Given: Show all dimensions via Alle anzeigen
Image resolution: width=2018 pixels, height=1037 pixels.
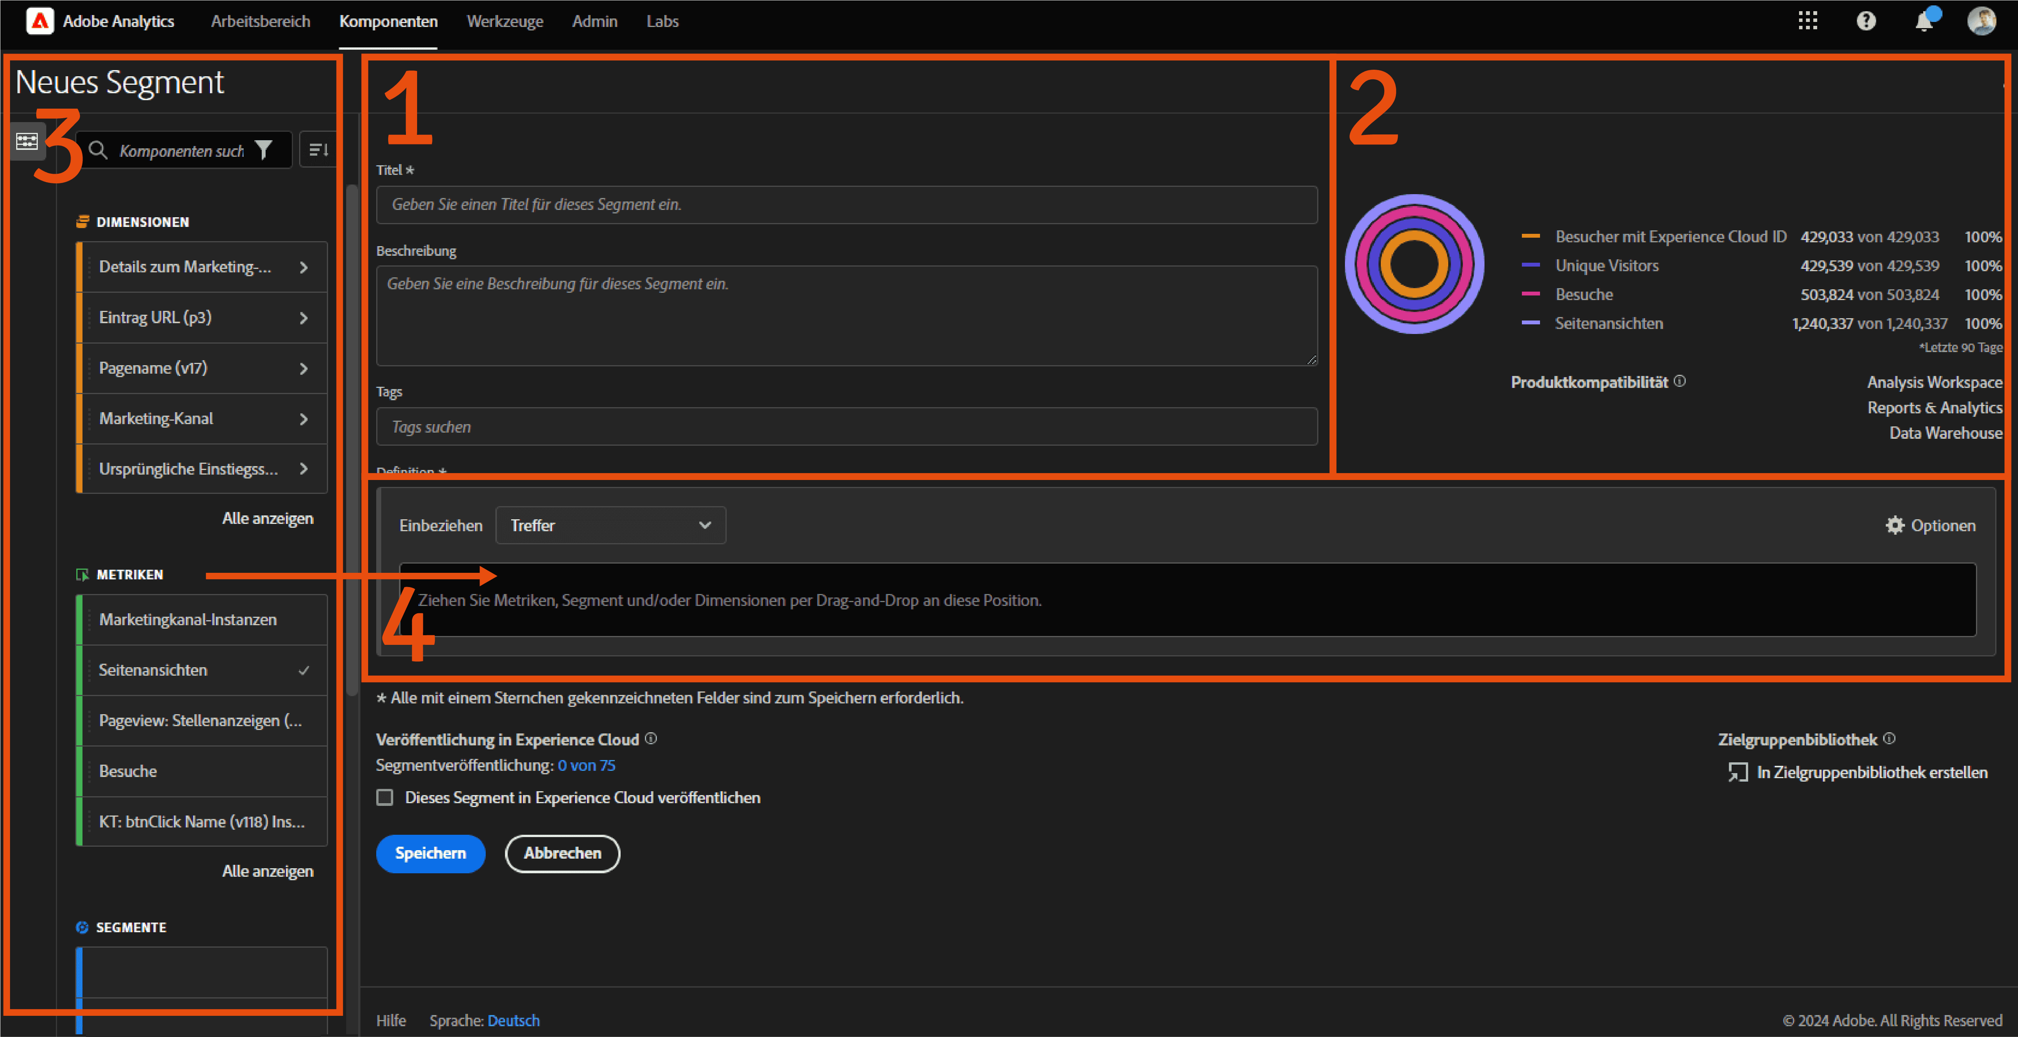Looking at the screenshot, I should coord(267,518).
